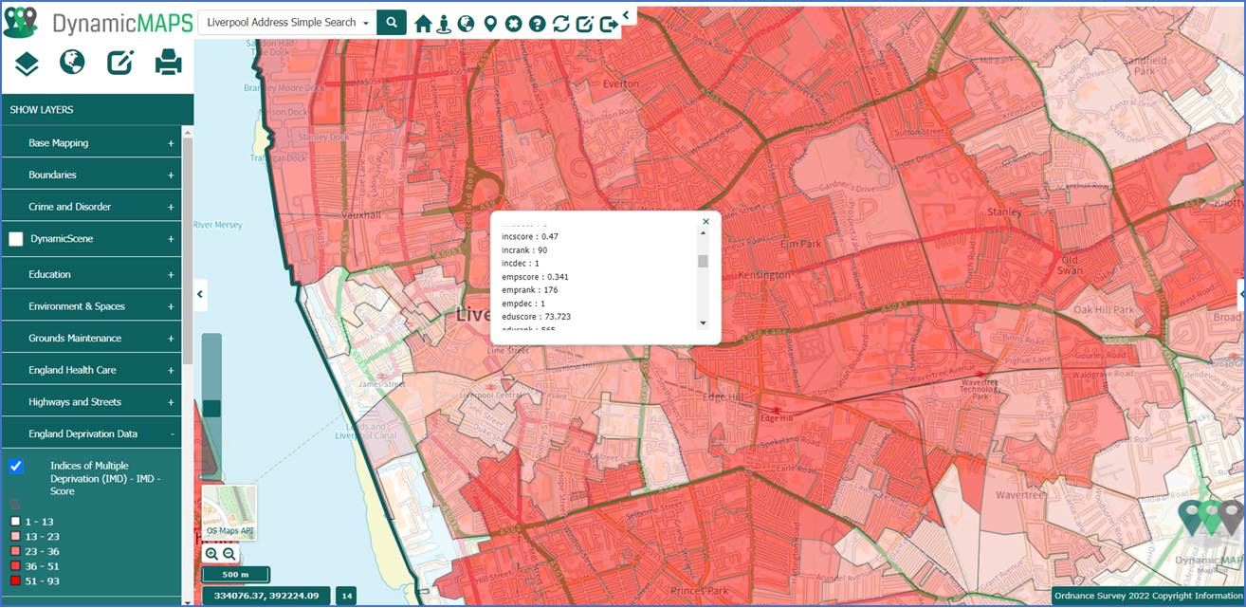Select the location pin tool
The height and width of the screenshot is (608, 1246).
click(x=490, y=24)
